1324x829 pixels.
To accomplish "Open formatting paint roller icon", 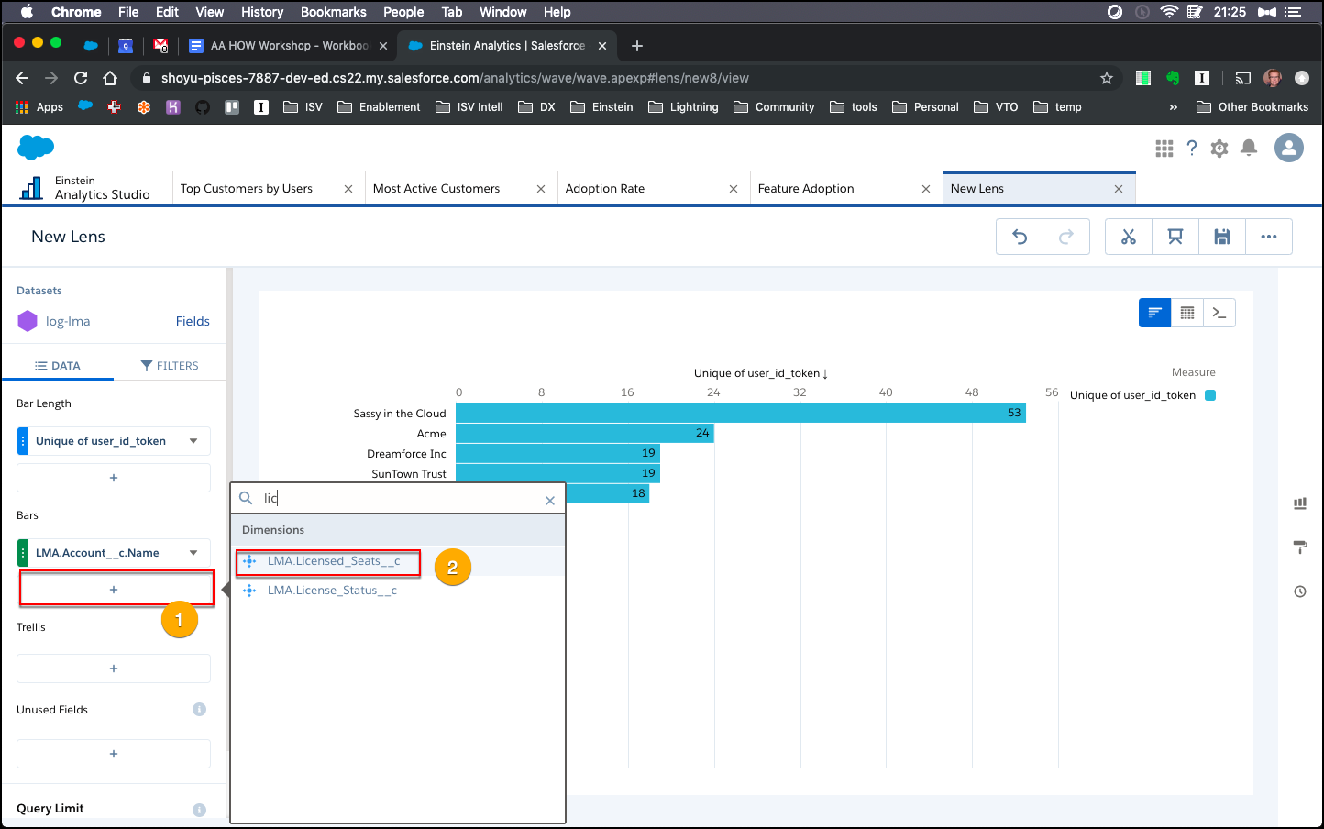I will pyautogui.click(x=1300, y=547).
